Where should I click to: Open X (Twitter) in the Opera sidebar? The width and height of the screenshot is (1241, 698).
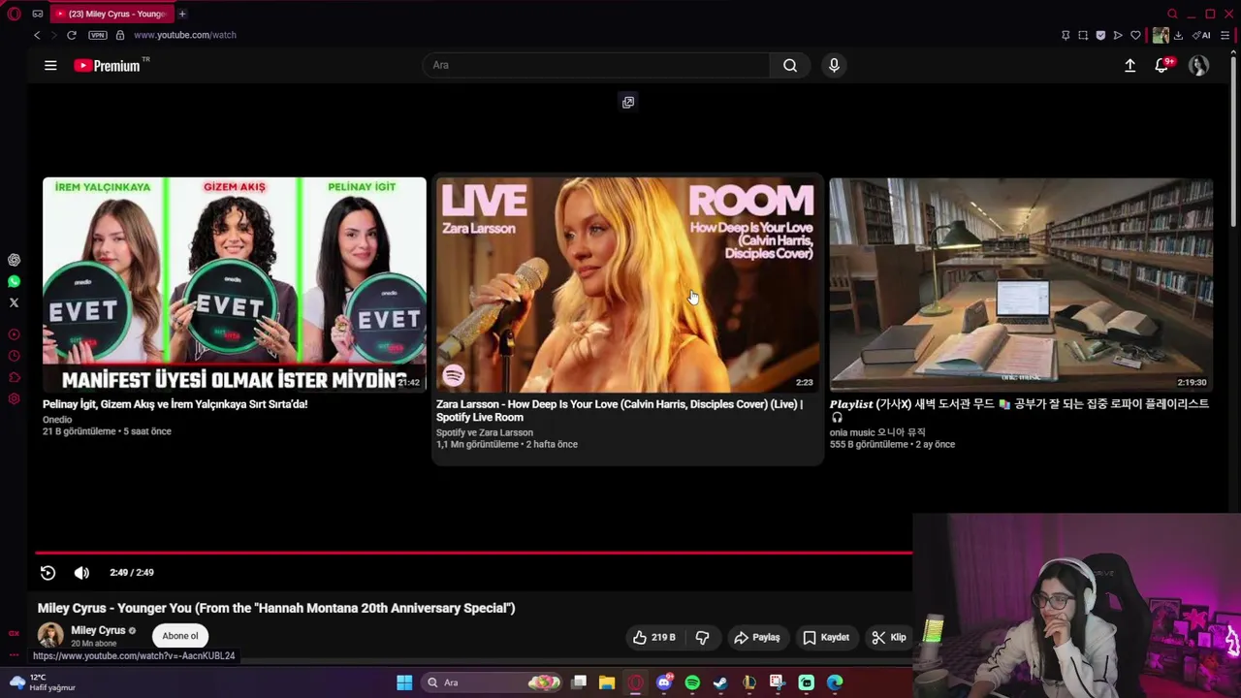tap(14, 302)
